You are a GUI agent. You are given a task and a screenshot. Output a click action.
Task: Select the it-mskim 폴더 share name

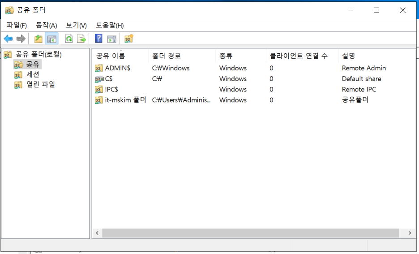click(125, 100)
